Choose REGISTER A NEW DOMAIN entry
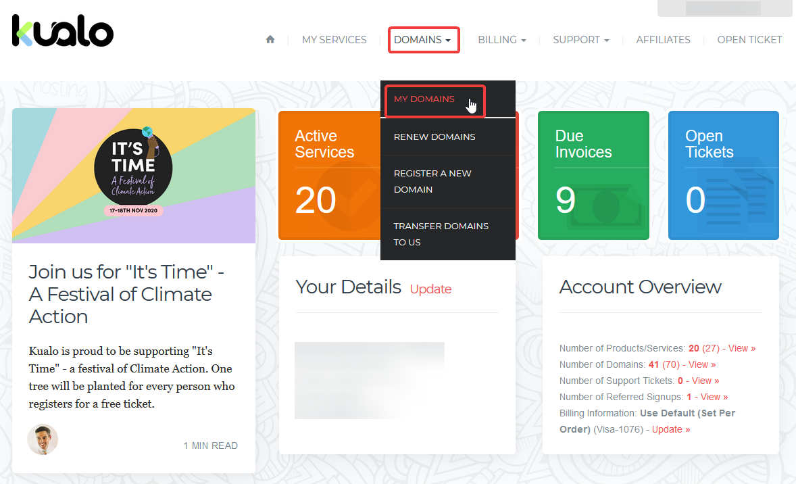The image size is (796, 484). pos(432,181)
